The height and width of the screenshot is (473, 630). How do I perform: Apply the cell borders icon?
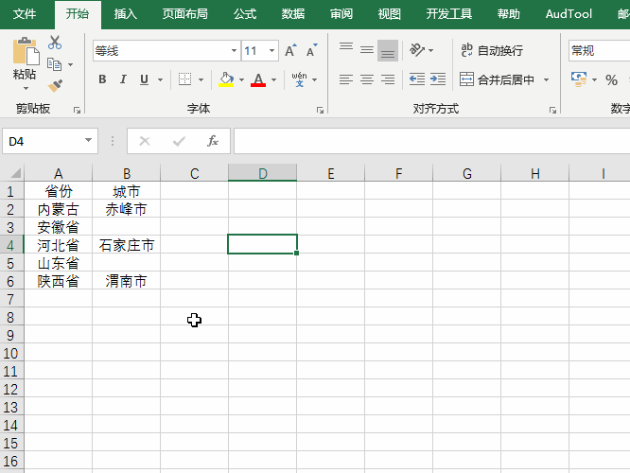pyautogui.click(x=184, y=79)
